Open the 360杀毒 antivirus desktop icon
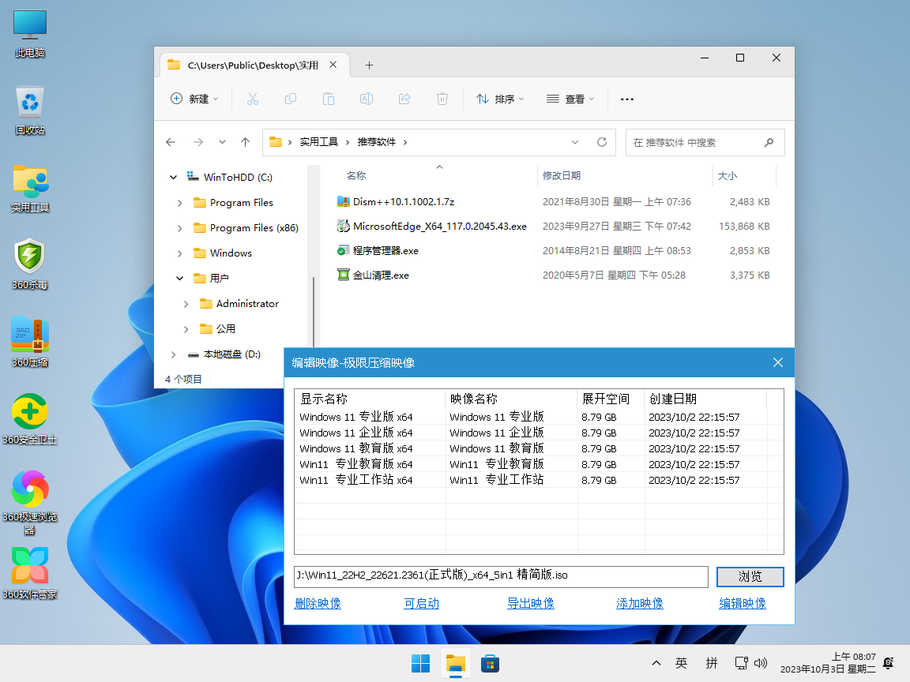Viewport: 910px width, 682px height. [30, 257]
